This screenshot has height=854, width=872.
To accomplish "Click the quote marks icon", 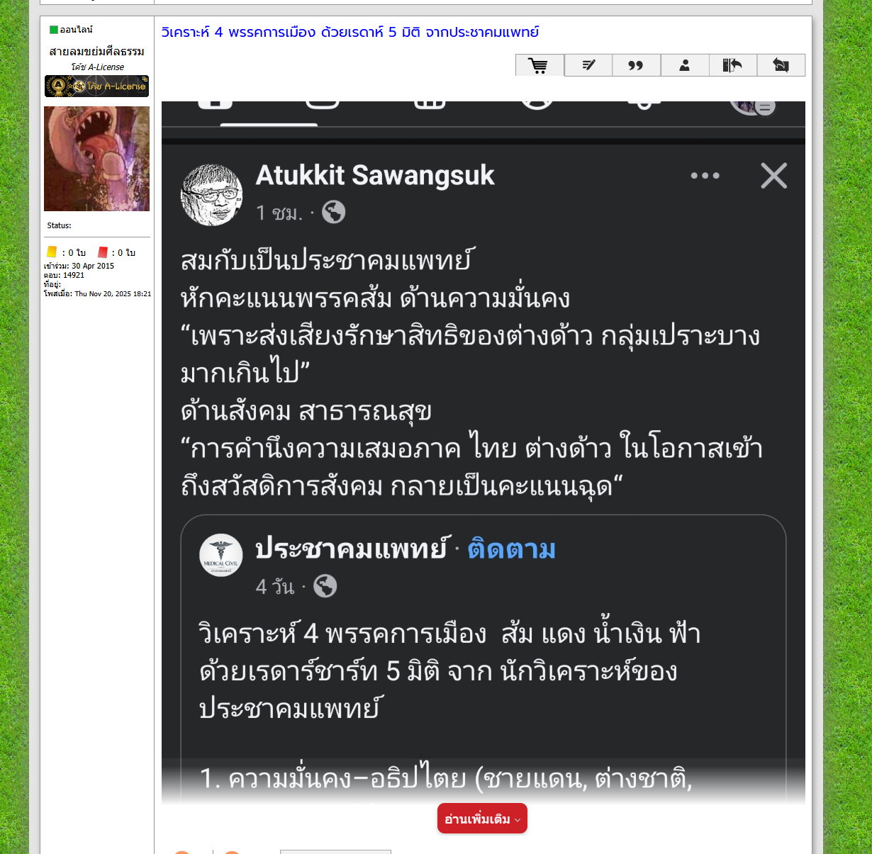I will click(636, 65).
